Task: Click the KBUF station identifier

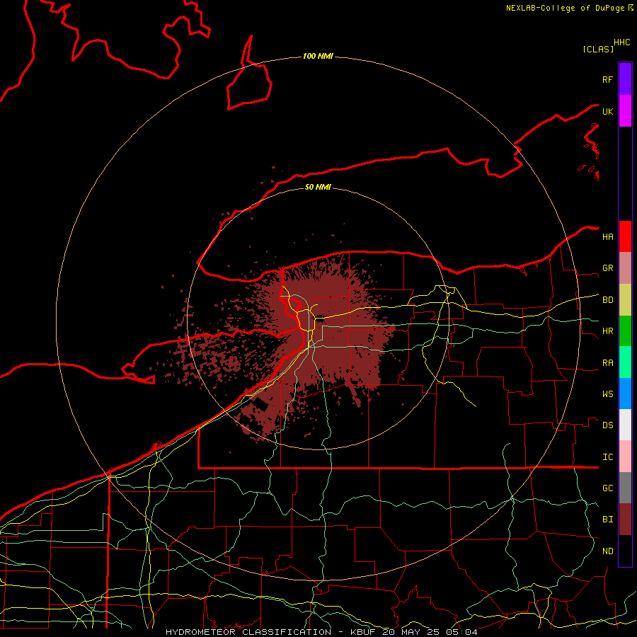Action: pos(363,632)
